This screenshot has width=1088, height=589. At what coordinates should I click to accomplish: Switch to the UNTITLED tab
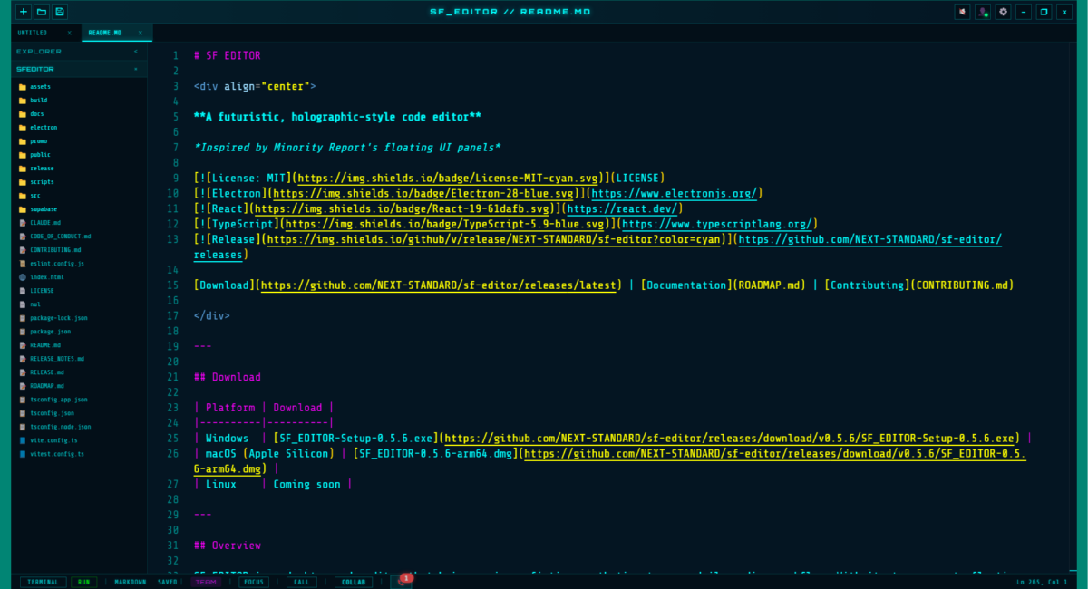[x=33, y=33]
